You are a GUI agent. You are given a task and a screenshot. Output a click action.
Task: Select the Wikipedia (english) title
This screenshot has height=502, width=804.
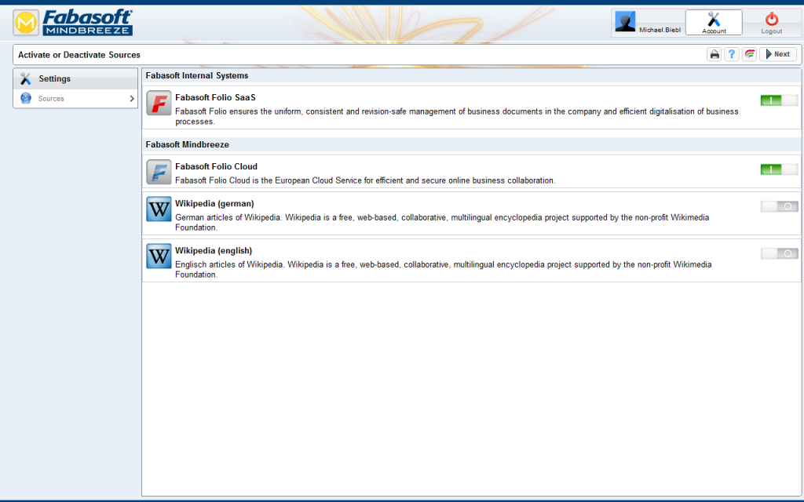pyautogui.click(x=214, y=251)
